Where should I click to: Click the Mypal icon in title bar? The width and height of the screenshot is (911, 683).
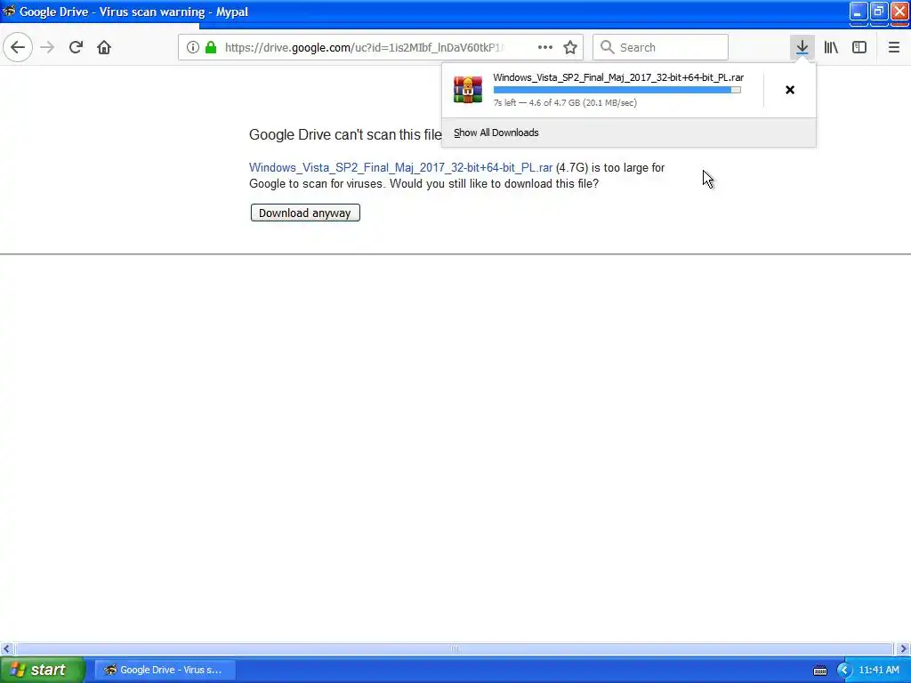(9, 11)
